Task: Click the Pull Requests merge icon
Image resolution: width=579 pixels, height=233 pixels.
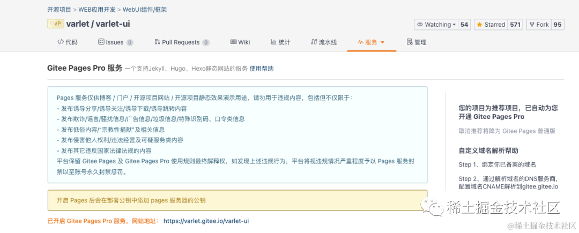Action: pyautogui.click(x=157, y=42)
